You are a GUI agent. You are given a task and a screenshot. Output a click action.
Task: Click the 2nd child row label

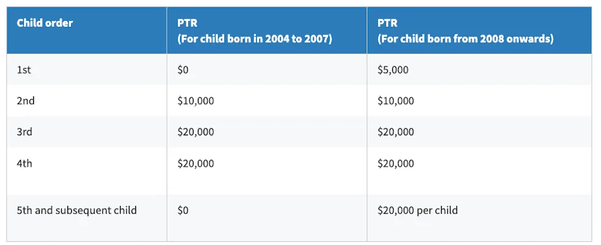tap(25, 101)
